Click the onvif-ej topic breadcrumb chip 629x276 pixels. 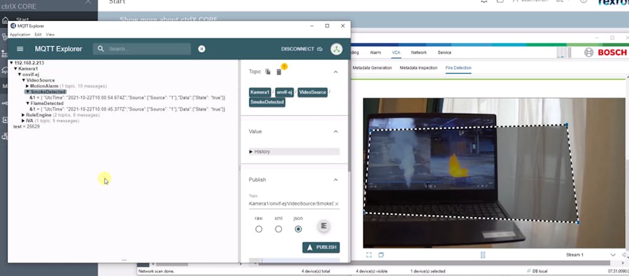tap(285, 92)
